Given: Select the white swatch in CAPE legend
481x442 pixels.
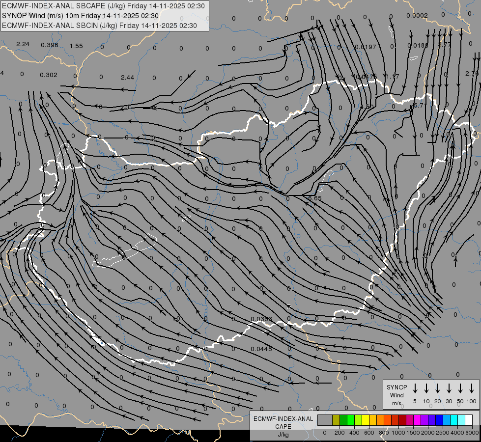Looking at the screenshot, I should click(x=469, y=420).
